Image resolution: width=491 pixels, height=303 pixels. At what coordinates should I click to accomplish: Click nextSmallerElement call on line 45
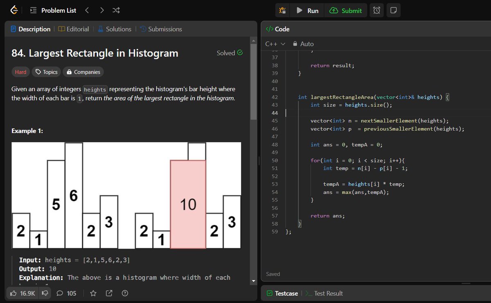pyautogui.click(x=389, y=121)
